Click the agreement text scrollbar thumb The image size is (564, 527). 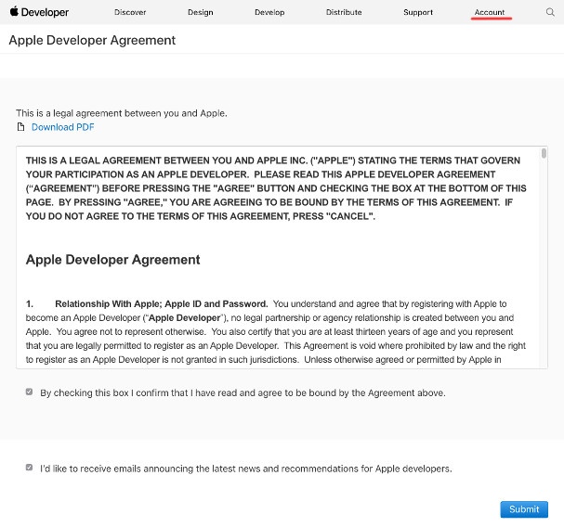pyautogui.click(x=544, y=153)
